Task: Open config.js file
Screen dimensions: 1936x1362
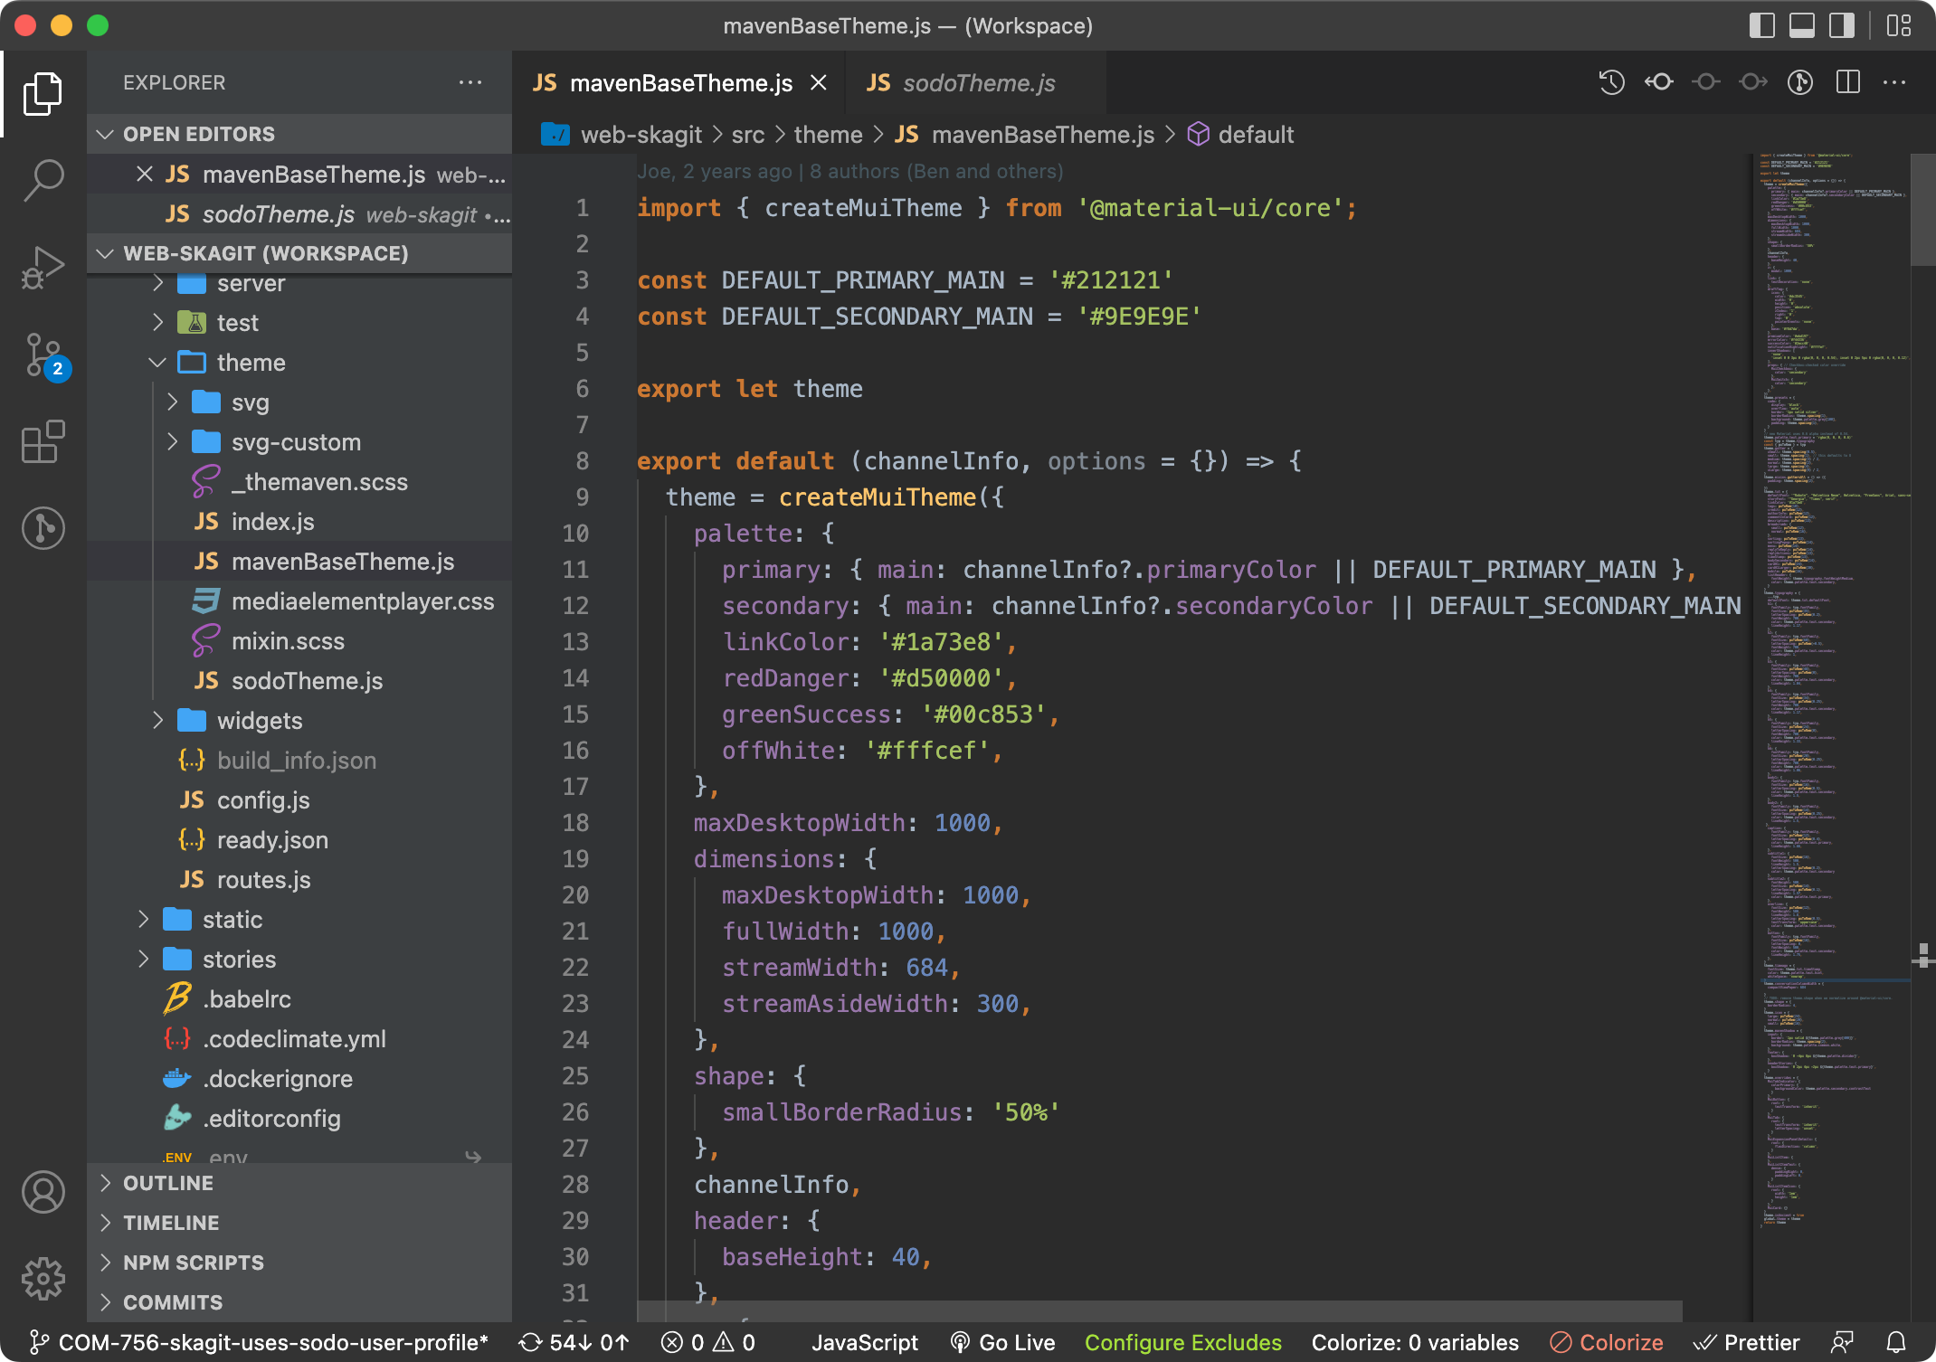Action: point(299,800)
